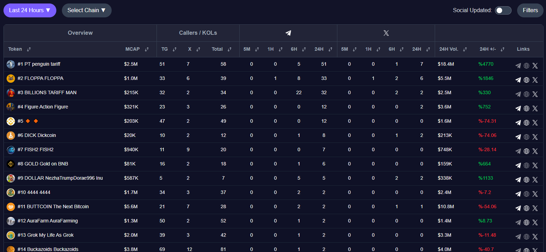Viewport: 546px width, 252px height.
Task: Open website link for DICK Dickcoin
Action: [x=526, y=137]
